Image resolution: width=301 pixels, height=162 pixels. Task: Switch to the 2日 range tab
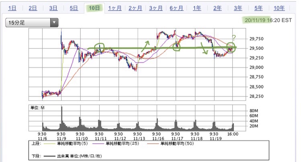[x=33, y=8]
